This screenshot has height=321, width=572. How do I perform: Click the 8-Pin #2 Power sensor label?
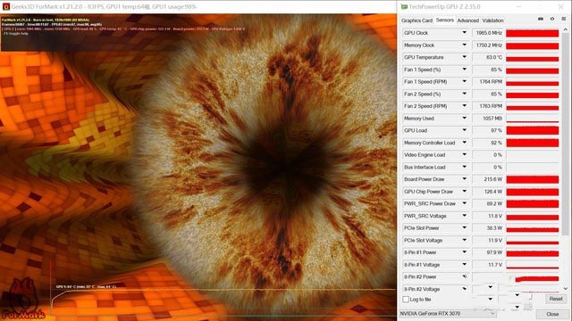click(420, 276)
